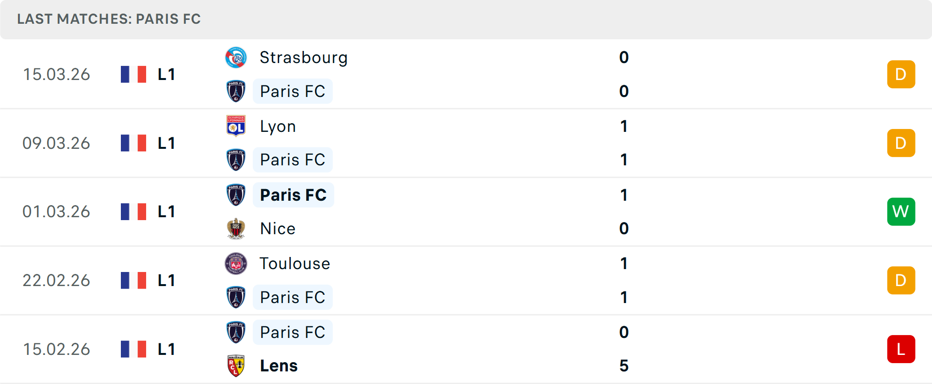Click the green W result badge
Viewport: 932px width, 384px height.
click(x=901, y=211)
